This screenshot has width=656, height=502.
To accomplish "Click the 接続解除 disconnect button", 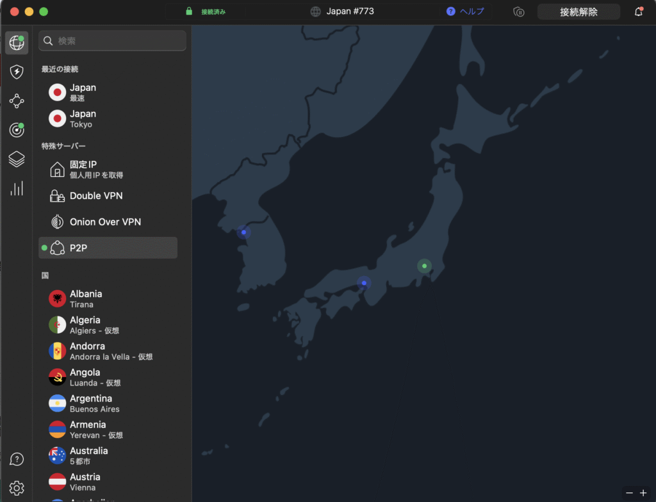I will tap(578, 12).
